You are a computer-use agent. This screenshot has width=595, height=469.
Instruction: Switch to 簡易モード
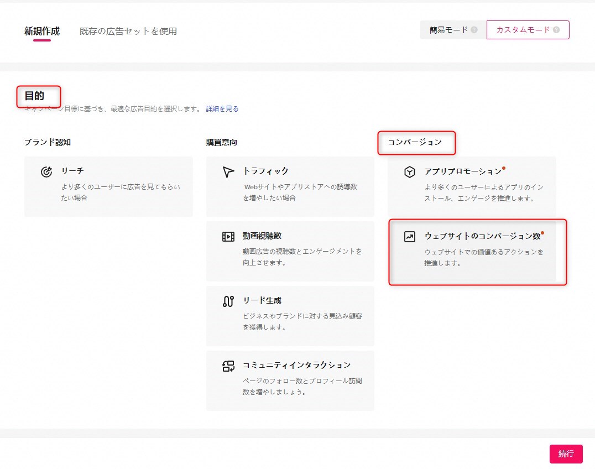pyautogui.click(x=448, y=30)
